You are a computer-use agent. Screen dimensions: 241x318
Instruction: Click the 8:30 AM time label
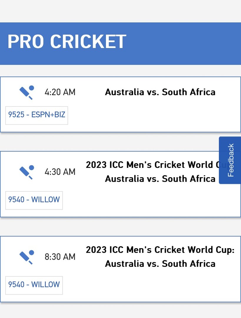pyautogui.click(x=60, y=257)
